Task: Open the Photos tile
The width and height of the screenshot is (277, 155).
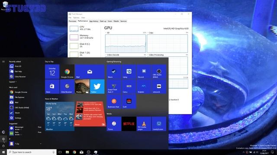Action: click(x=82, y=87)
